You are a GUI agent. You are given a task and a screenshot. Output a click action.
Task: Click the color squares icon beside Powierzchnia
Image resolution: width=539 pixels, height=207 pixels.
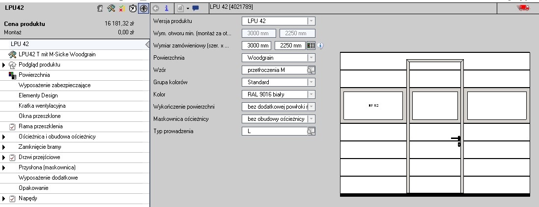click(x=12, y=75)
